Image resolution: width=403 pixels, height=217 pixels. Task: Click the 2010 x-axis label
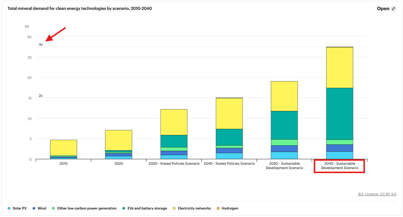(x=64, y=163)
